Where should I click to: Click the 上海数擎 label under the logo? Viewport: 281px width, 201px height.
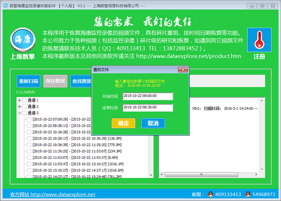(x=22, y=57)
